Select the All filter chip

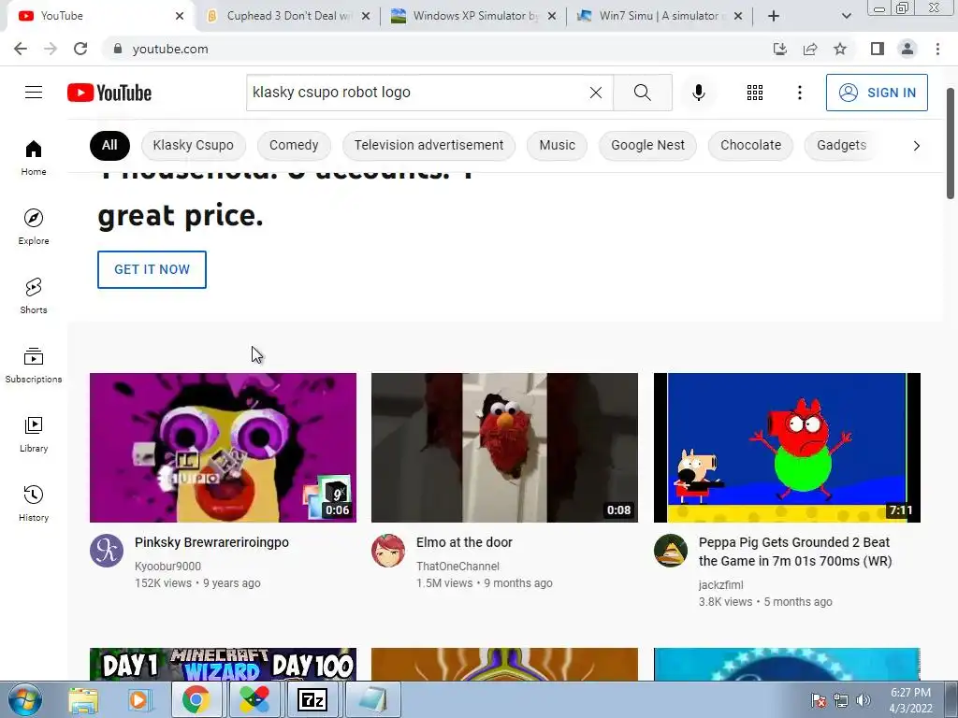[109, 145]
